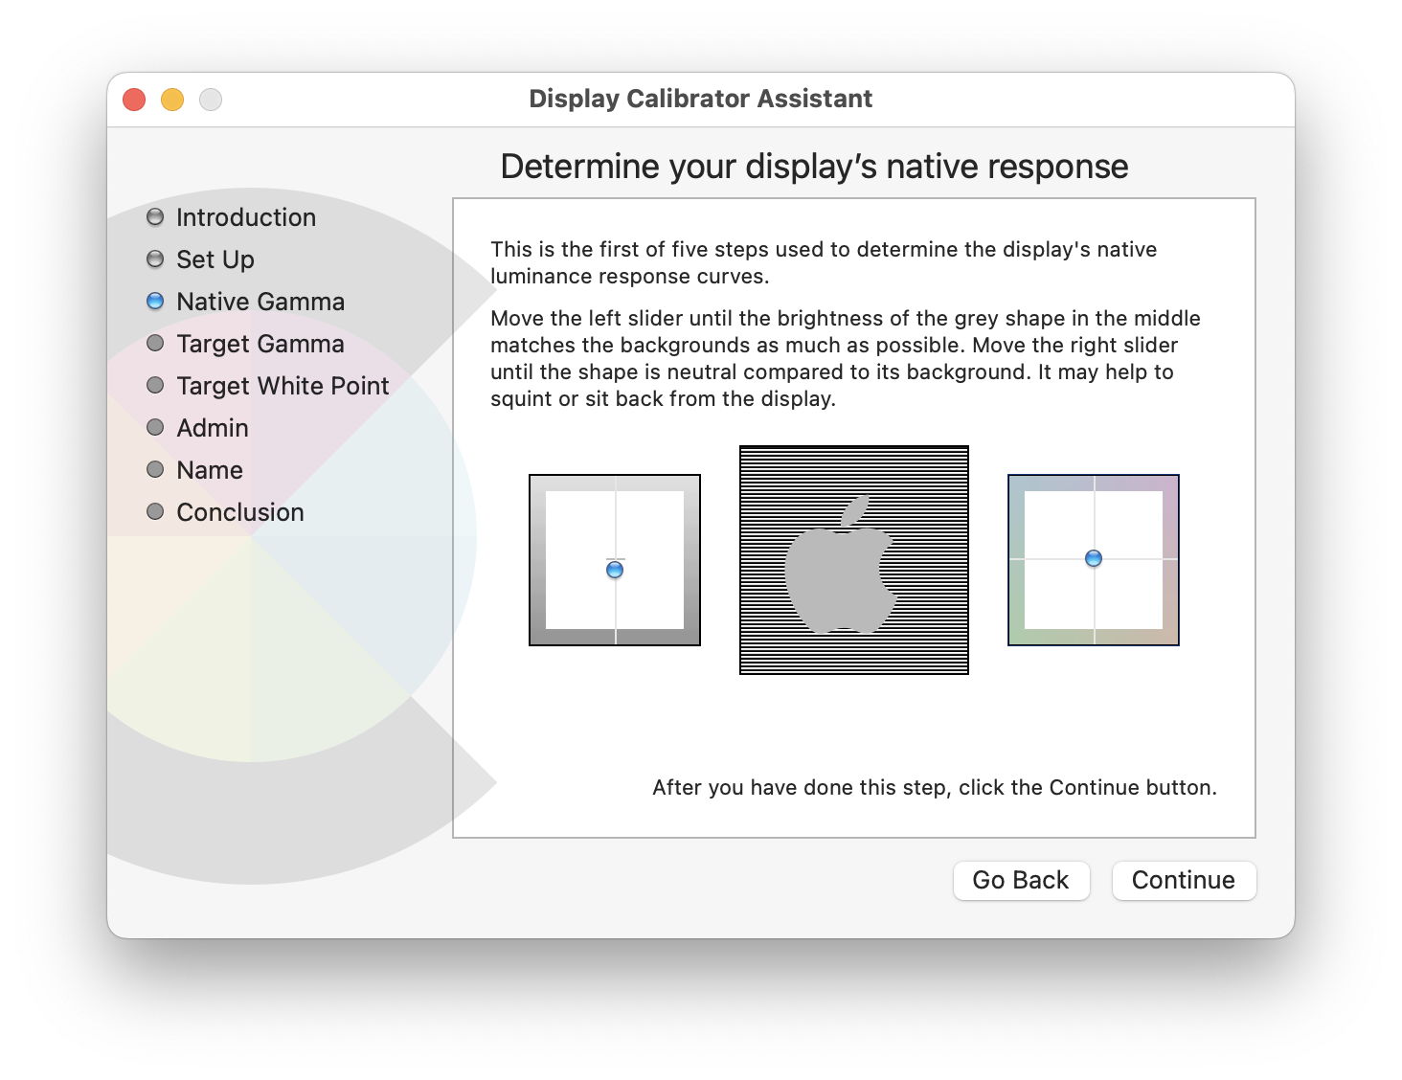Click the dark bottom edge of brightness pad
Screen dimensions: 1402x1080
tap(615, 637)
